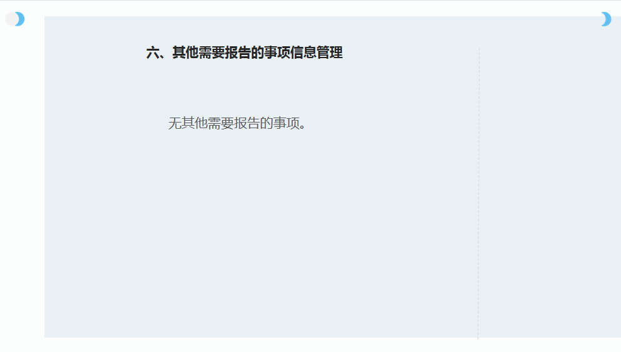621x352 pixels.
Task: Select the next-page crescent arrow on the right
Action: pos(607,19)
